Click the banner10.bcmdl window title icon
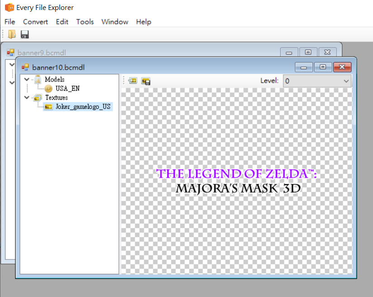This screenshot has height=297, width=373. (25, 67)
